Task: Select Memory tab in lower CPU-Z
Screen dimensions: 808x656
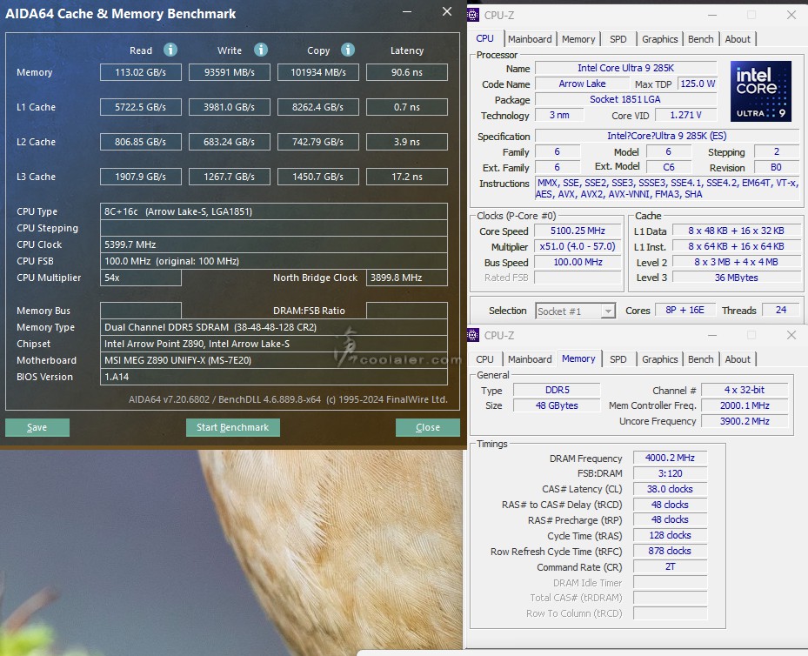Action: [x=578, y=358]
